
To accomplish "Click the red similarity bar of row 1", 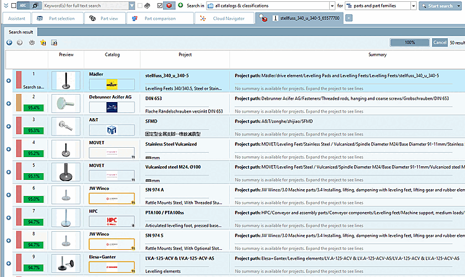I will [19, 80].
